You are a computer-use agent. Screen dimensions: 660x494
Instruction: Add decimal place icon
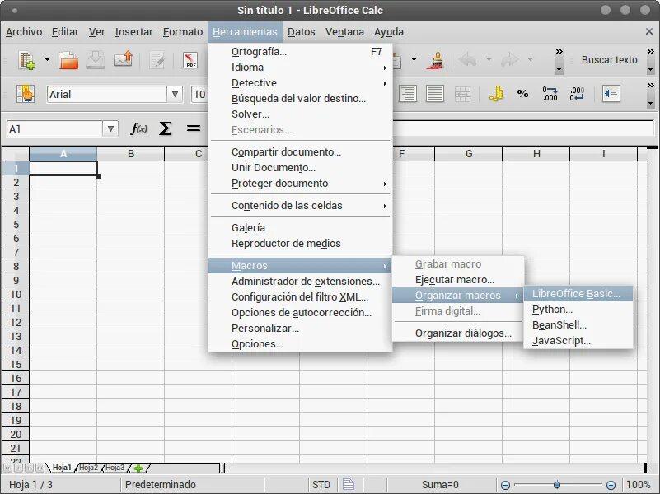click(x=550, y=94)
